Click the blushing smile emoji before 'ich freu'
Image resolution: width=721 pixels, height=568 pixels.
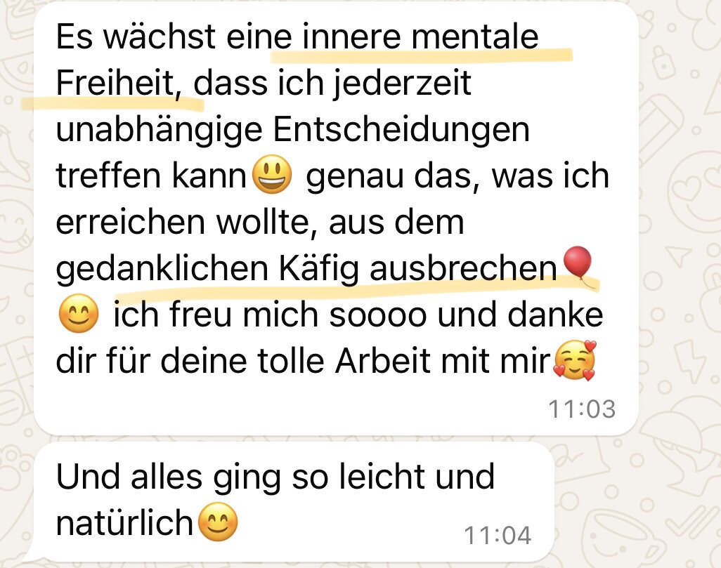tap(79, 313)
